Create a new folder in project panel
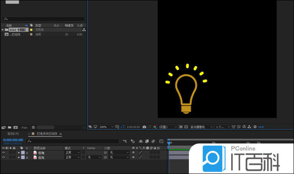 point(9,127)
